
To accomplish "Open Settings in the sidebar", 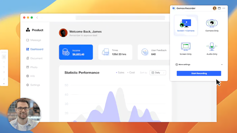I will tap(33, 85).
